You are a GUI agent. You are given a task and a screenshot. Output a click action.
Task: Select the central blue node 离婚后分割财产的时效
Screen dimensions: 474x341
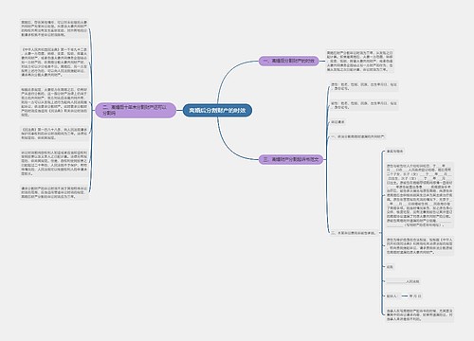[217, 111]
